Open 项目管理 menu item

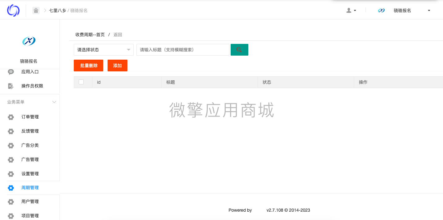(30, 216)
